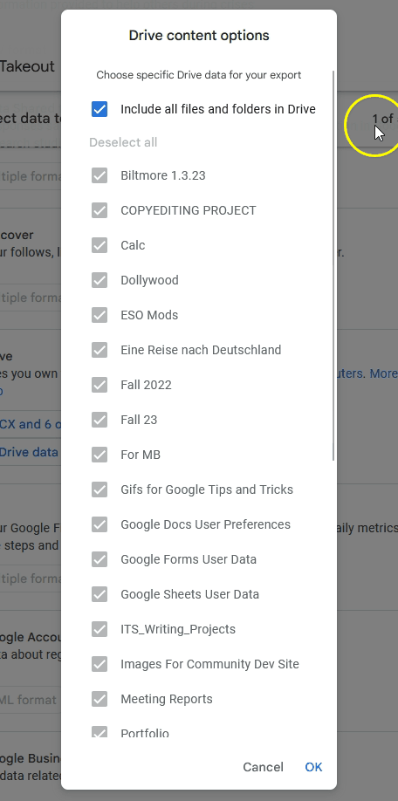Cancel the Drive content options dialog

[x=263, y=767]
